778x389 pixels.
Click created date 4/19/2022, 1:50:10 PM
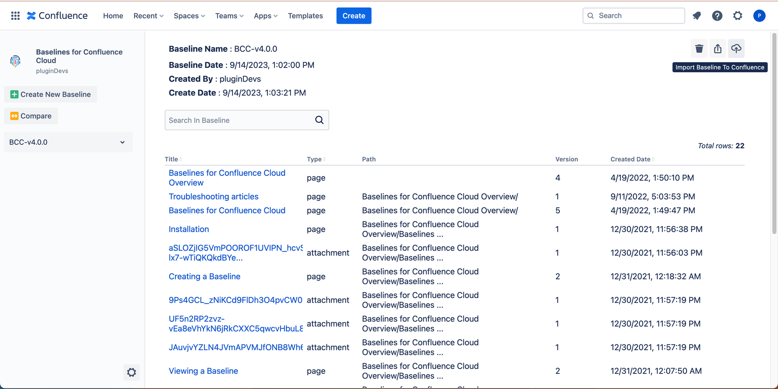(x=652, y=178)
